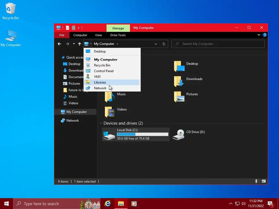This screenshot has height=209, width=279.
Task: Open media player taskbar icon
Action: 134,204
